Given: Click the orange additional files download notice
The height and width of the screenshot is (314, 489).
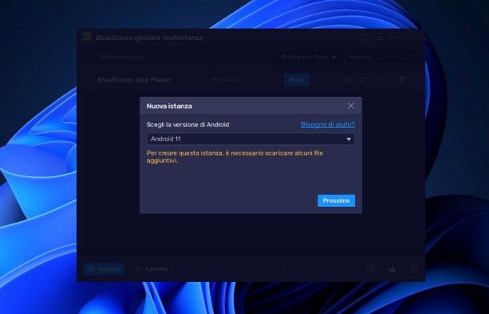Looking at the screenshot, I should coord(235,157).
